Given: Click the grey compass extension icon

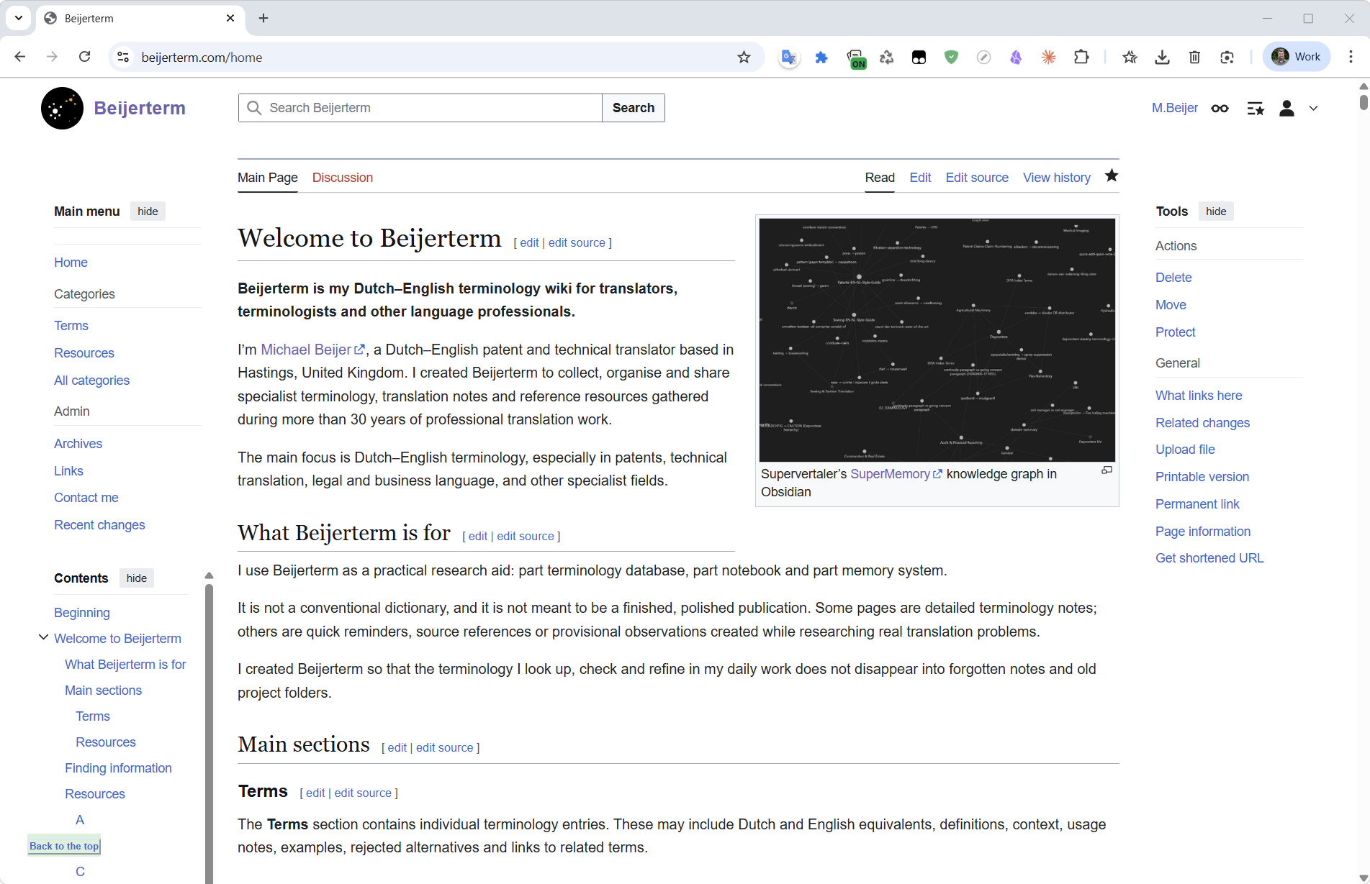Looking at the screenshot, I should pyautogui.click(x=983, y=58).
